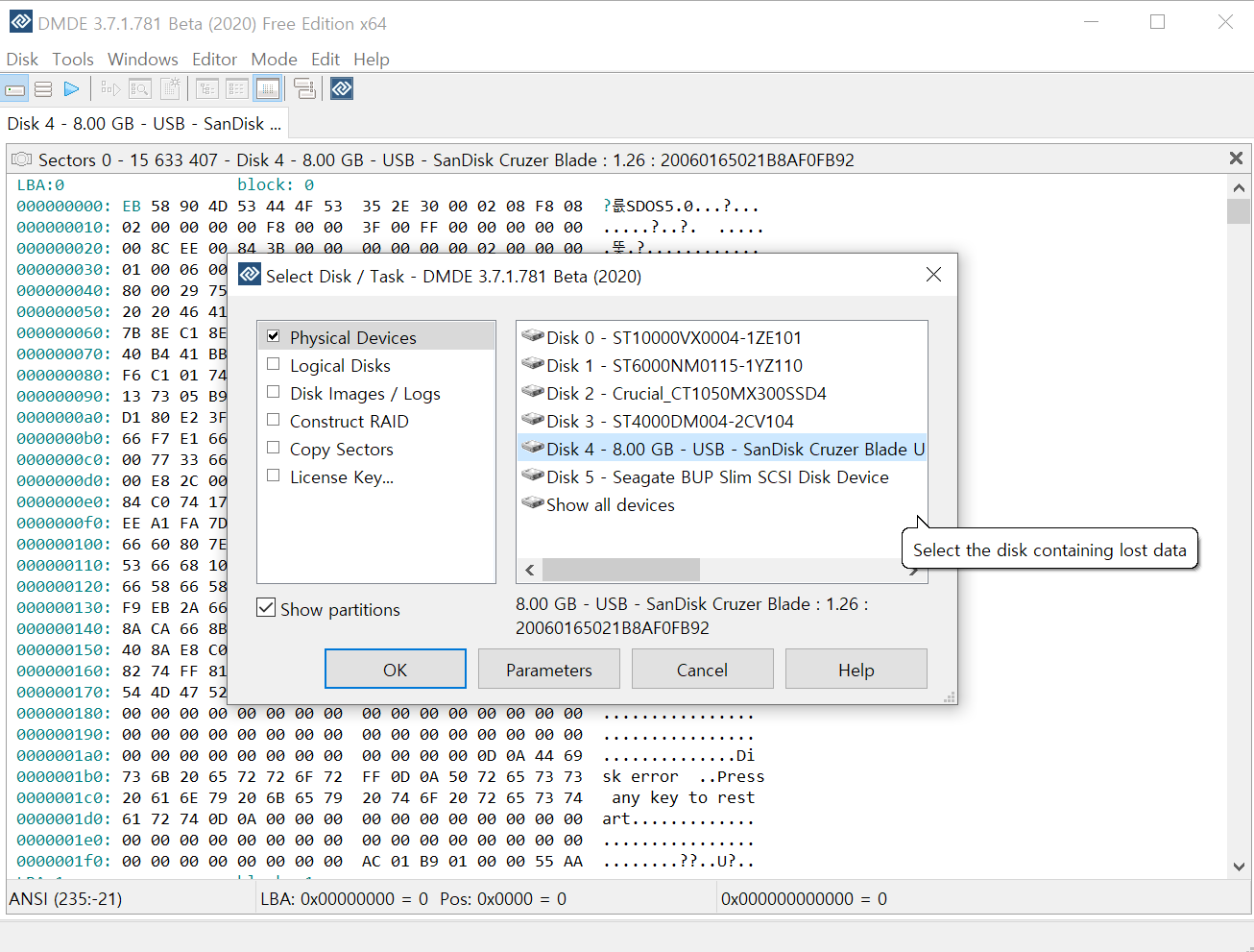Click the drive icon of Disk 3
The image size is (1254, 952).
[533, 420]
